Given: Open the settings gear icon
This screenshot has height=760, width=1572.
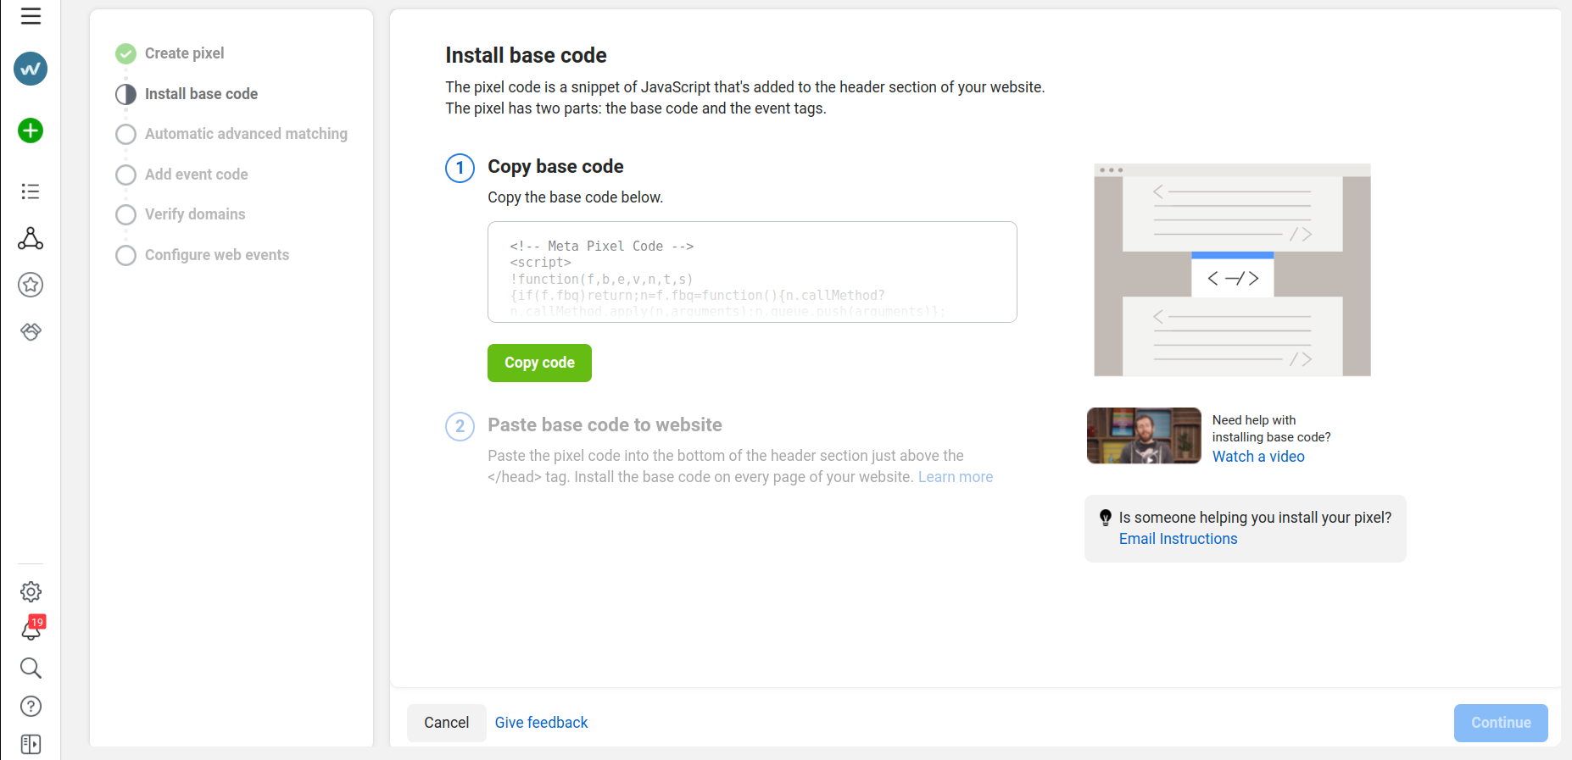Looking at the screenshot, I should coord(31,591).
